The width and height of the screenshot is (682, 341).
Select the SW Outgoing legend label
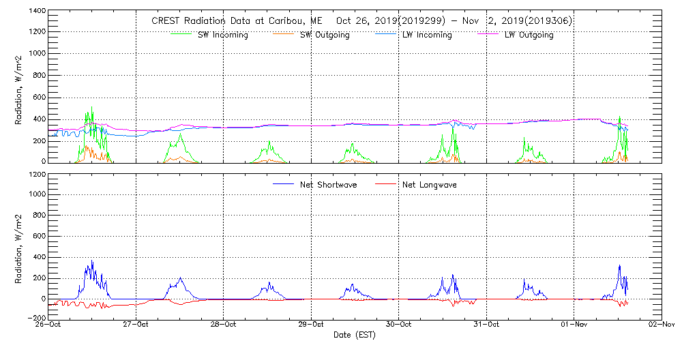pos(325,35)
